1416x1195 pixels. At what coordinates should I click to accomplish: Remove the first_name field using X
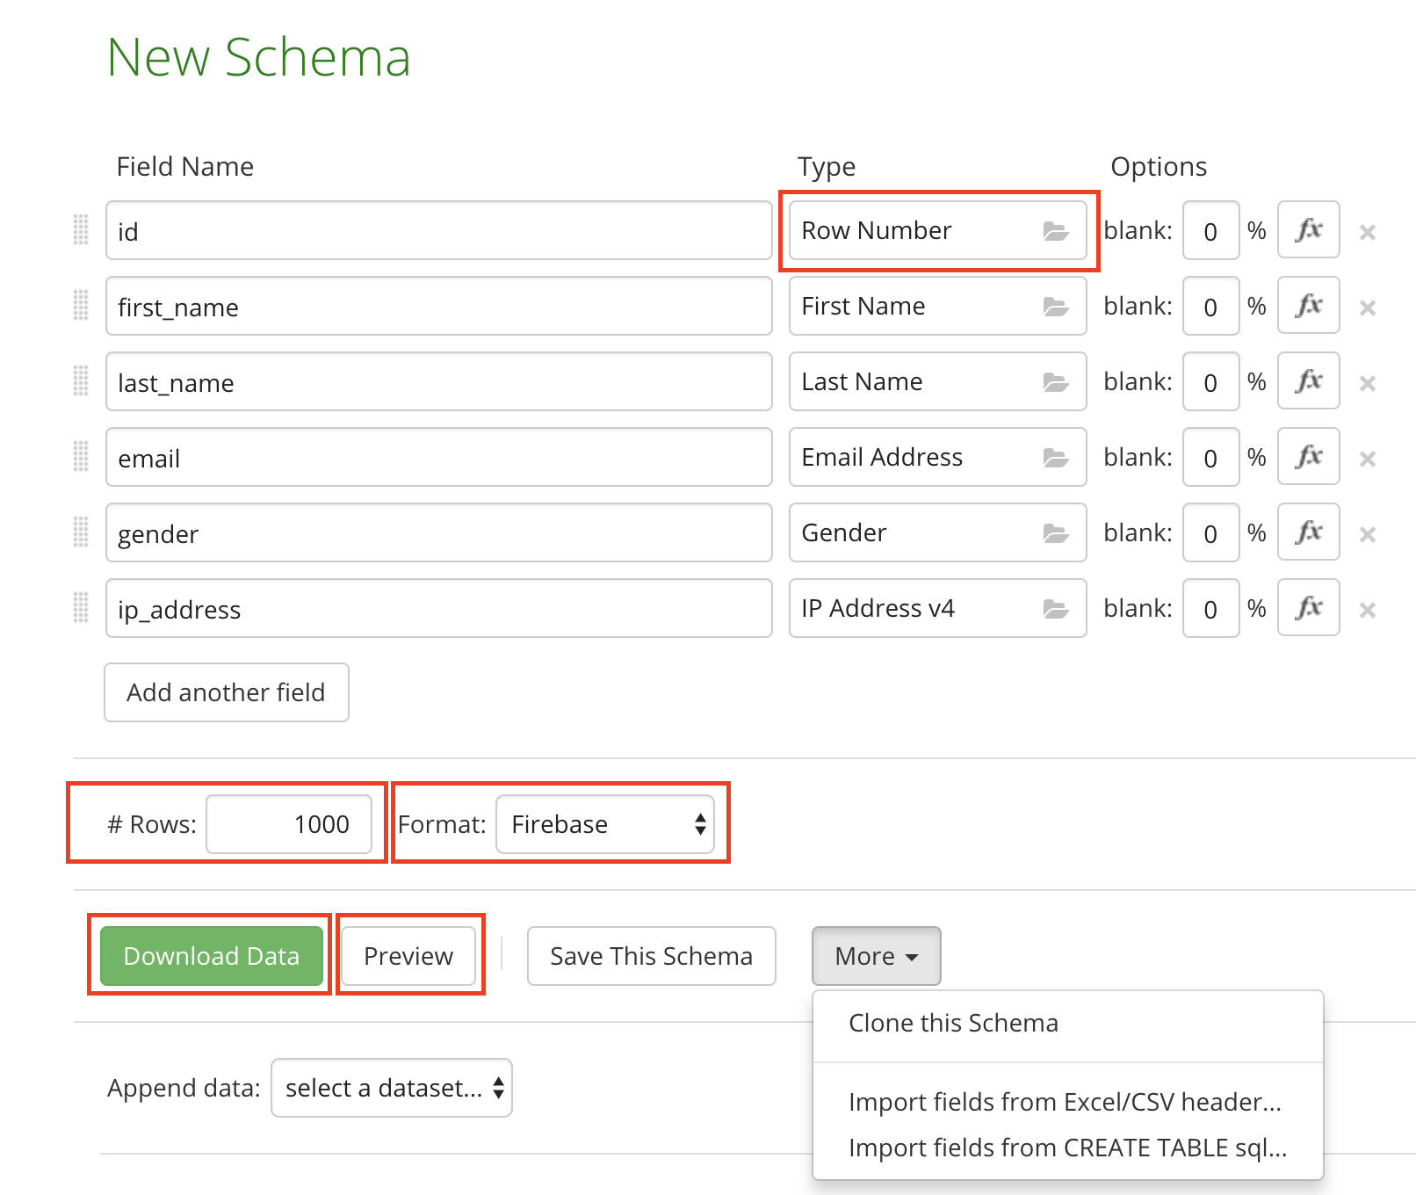pos(1367,308)
